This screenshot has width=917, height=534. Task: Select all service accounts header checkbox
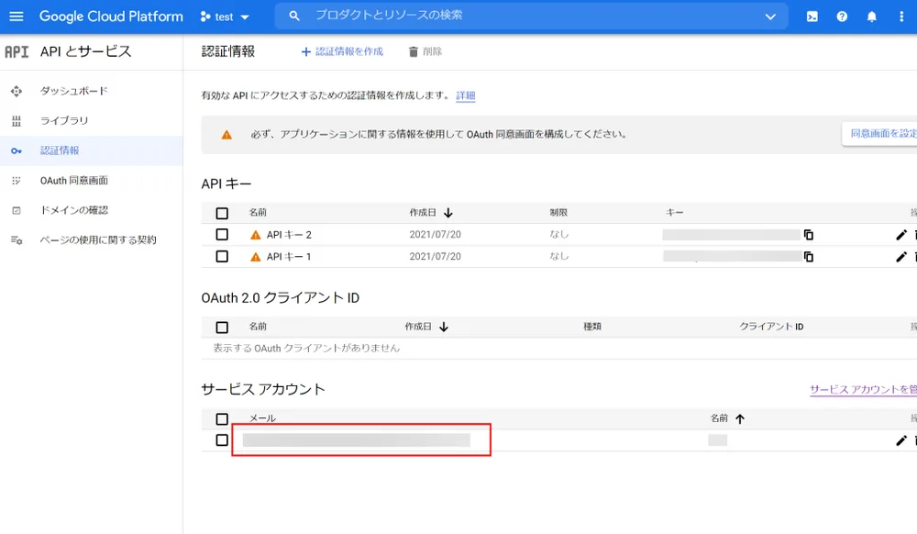[x=222, y=418]
